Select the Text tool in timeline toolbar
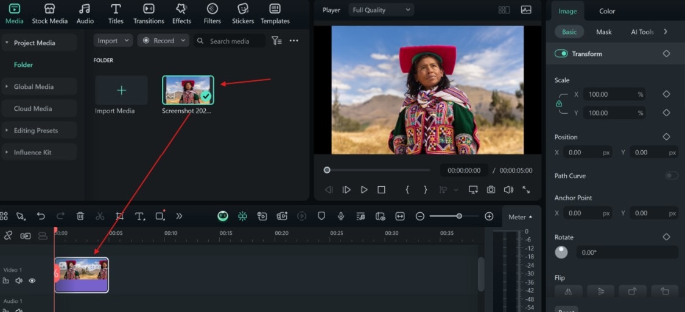The height and width of the screenshot is (312, 685). 140,216
